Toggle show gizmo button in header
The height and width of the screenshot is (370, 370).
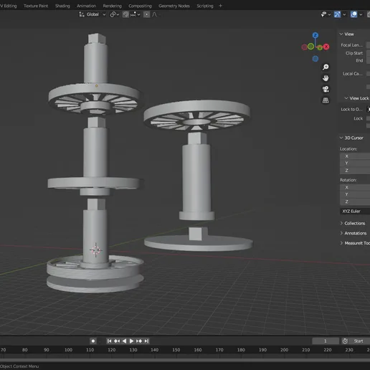pyautogui.click(x=337, y=14)
